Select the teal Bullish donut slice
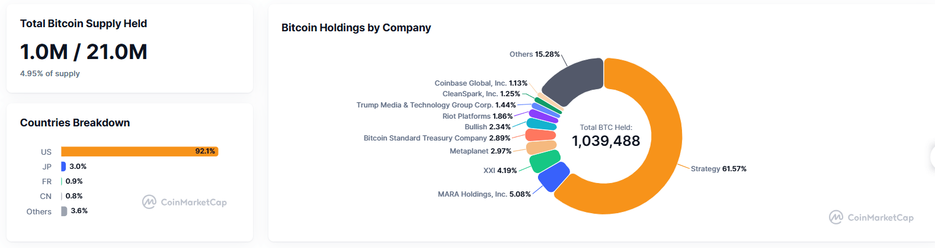The height and width of the screenshot is (248, 935). coord(542,124)
